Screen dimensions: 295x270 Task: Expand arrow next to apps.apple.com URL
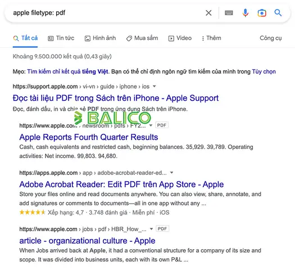pyautogui.click(x=171, y=173)
